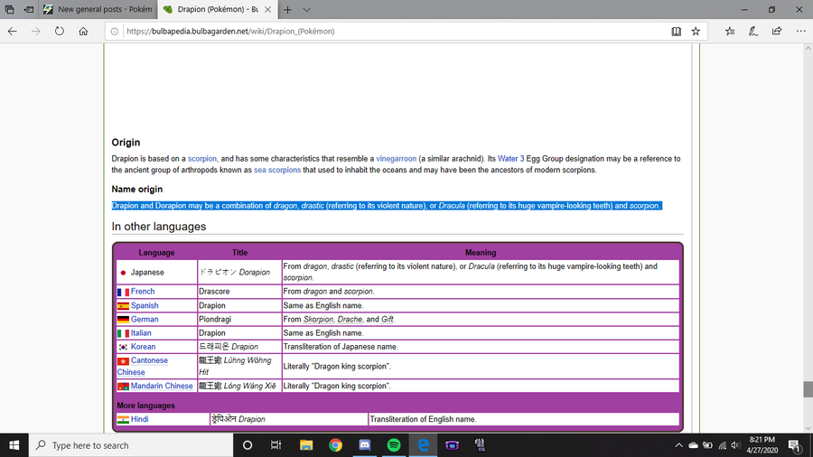Open the Mandarin Chinese link
Viewport: 813px width, 457px height.
click(x=162, y=386)
